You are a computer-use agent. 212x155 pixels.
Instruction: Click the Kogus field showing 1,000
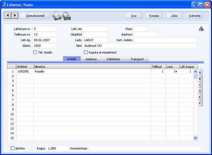(x=57, y=148)
